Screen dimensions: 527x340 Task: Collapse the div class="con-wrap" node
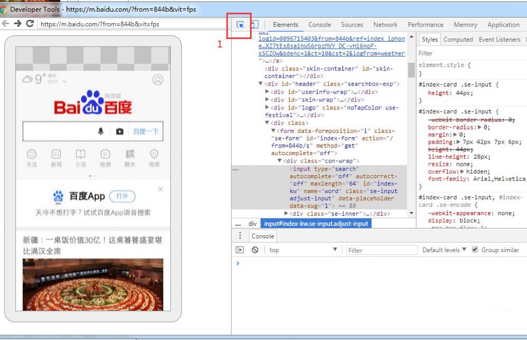(279, 161)
